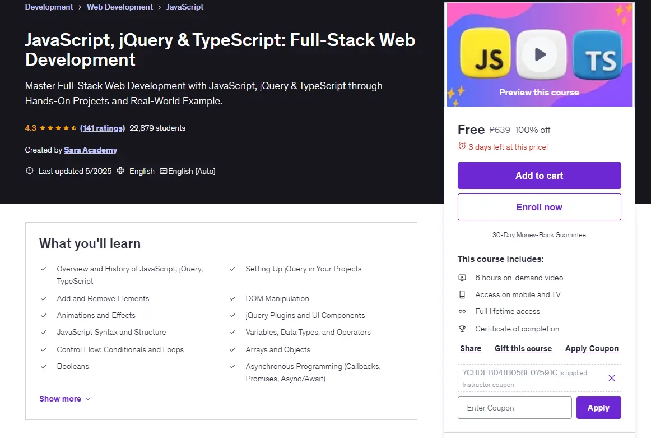This screenshot has height=438, width=651.
Task: Click the purple Apply button
Action: (599, 408)
